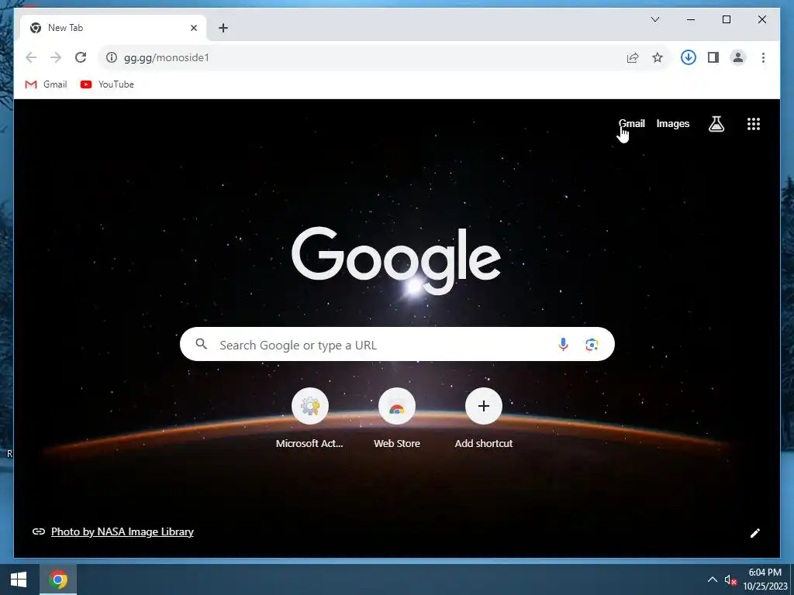
Task: Share this page icon in address bar
Action: point(633,57)
